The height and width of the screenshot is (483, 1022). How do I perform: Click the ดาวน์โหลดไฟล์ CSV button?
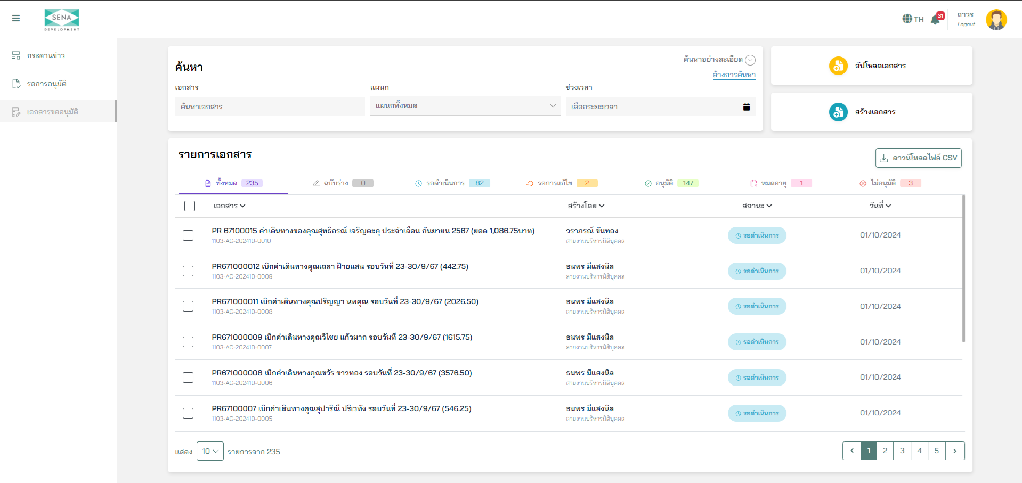918,158
